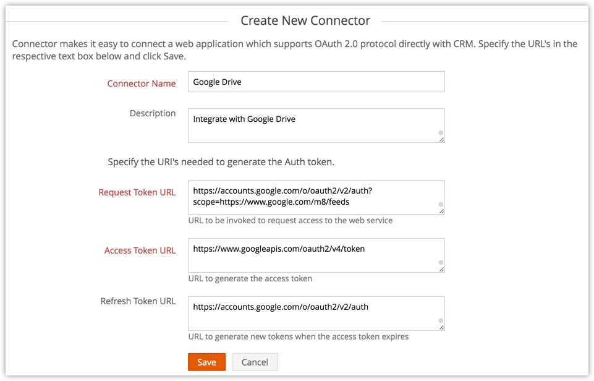Click inside the Request Token URL box
Viewport: 594px width, 381px height.
tap(316, 197)
